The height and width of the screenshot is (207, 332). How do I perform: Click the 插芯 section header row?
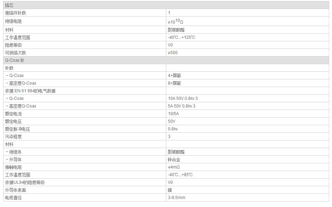10,6
